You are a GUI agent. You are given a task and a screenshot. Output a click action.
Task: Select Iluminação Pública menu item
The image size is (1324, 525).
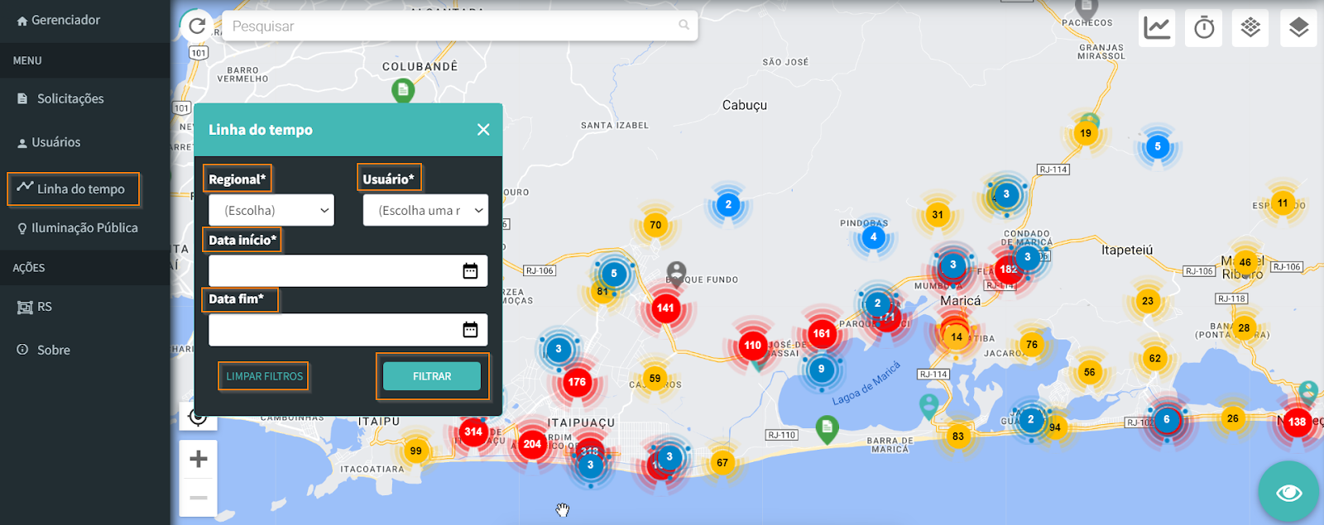tap(84, 228)
